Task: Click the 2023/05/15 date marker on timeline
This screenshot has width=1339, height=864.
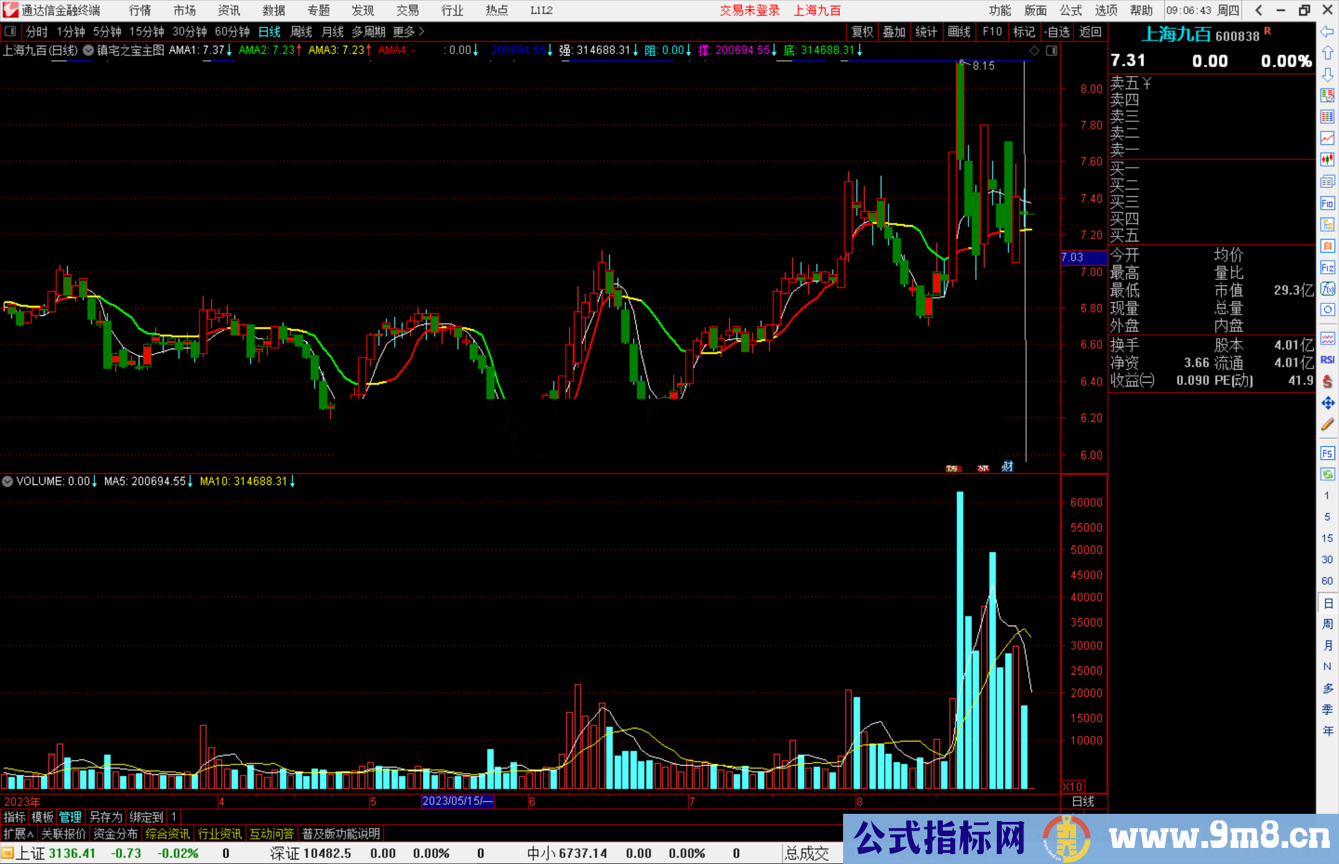Action: (457, 801)
